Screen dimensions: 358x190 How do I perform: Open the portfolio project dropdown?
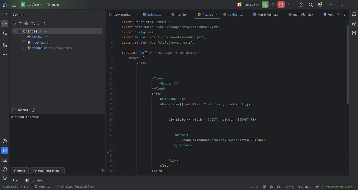[x=32, y=5]
